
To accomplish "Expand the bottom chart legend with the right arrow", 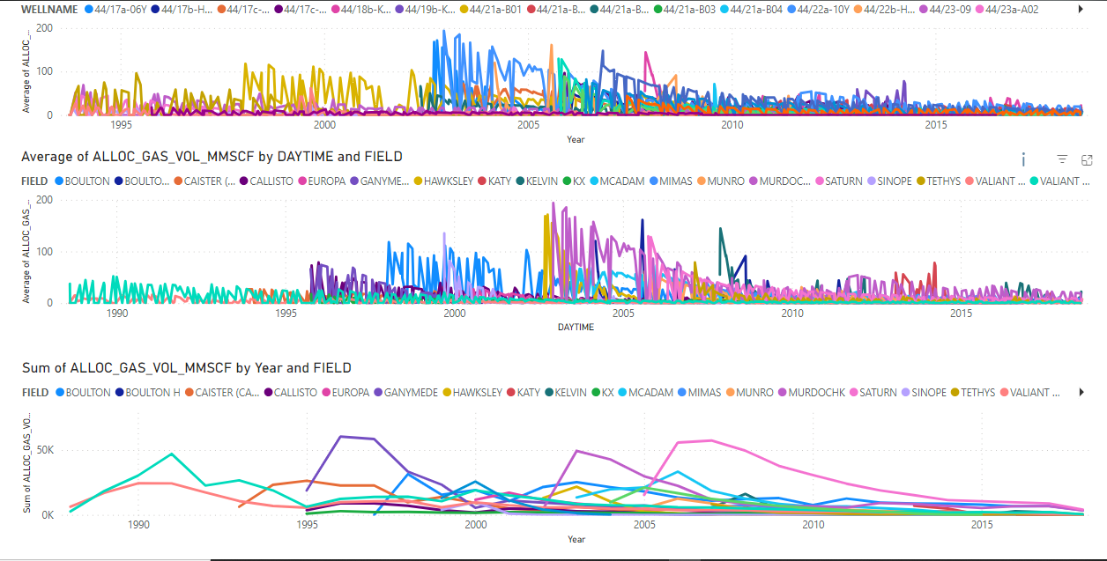I will pos(1081,393).
